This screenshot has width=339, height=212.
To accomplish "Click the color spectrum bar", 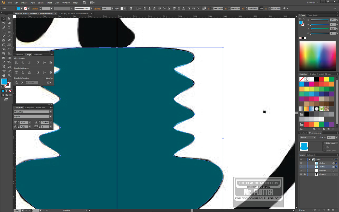I will point(318,56).
